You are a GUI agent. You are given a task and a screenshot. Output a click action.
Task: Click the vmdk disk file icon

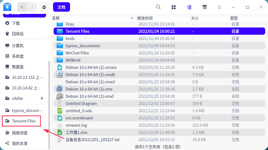pyautogui.click(x=60, y=74)
